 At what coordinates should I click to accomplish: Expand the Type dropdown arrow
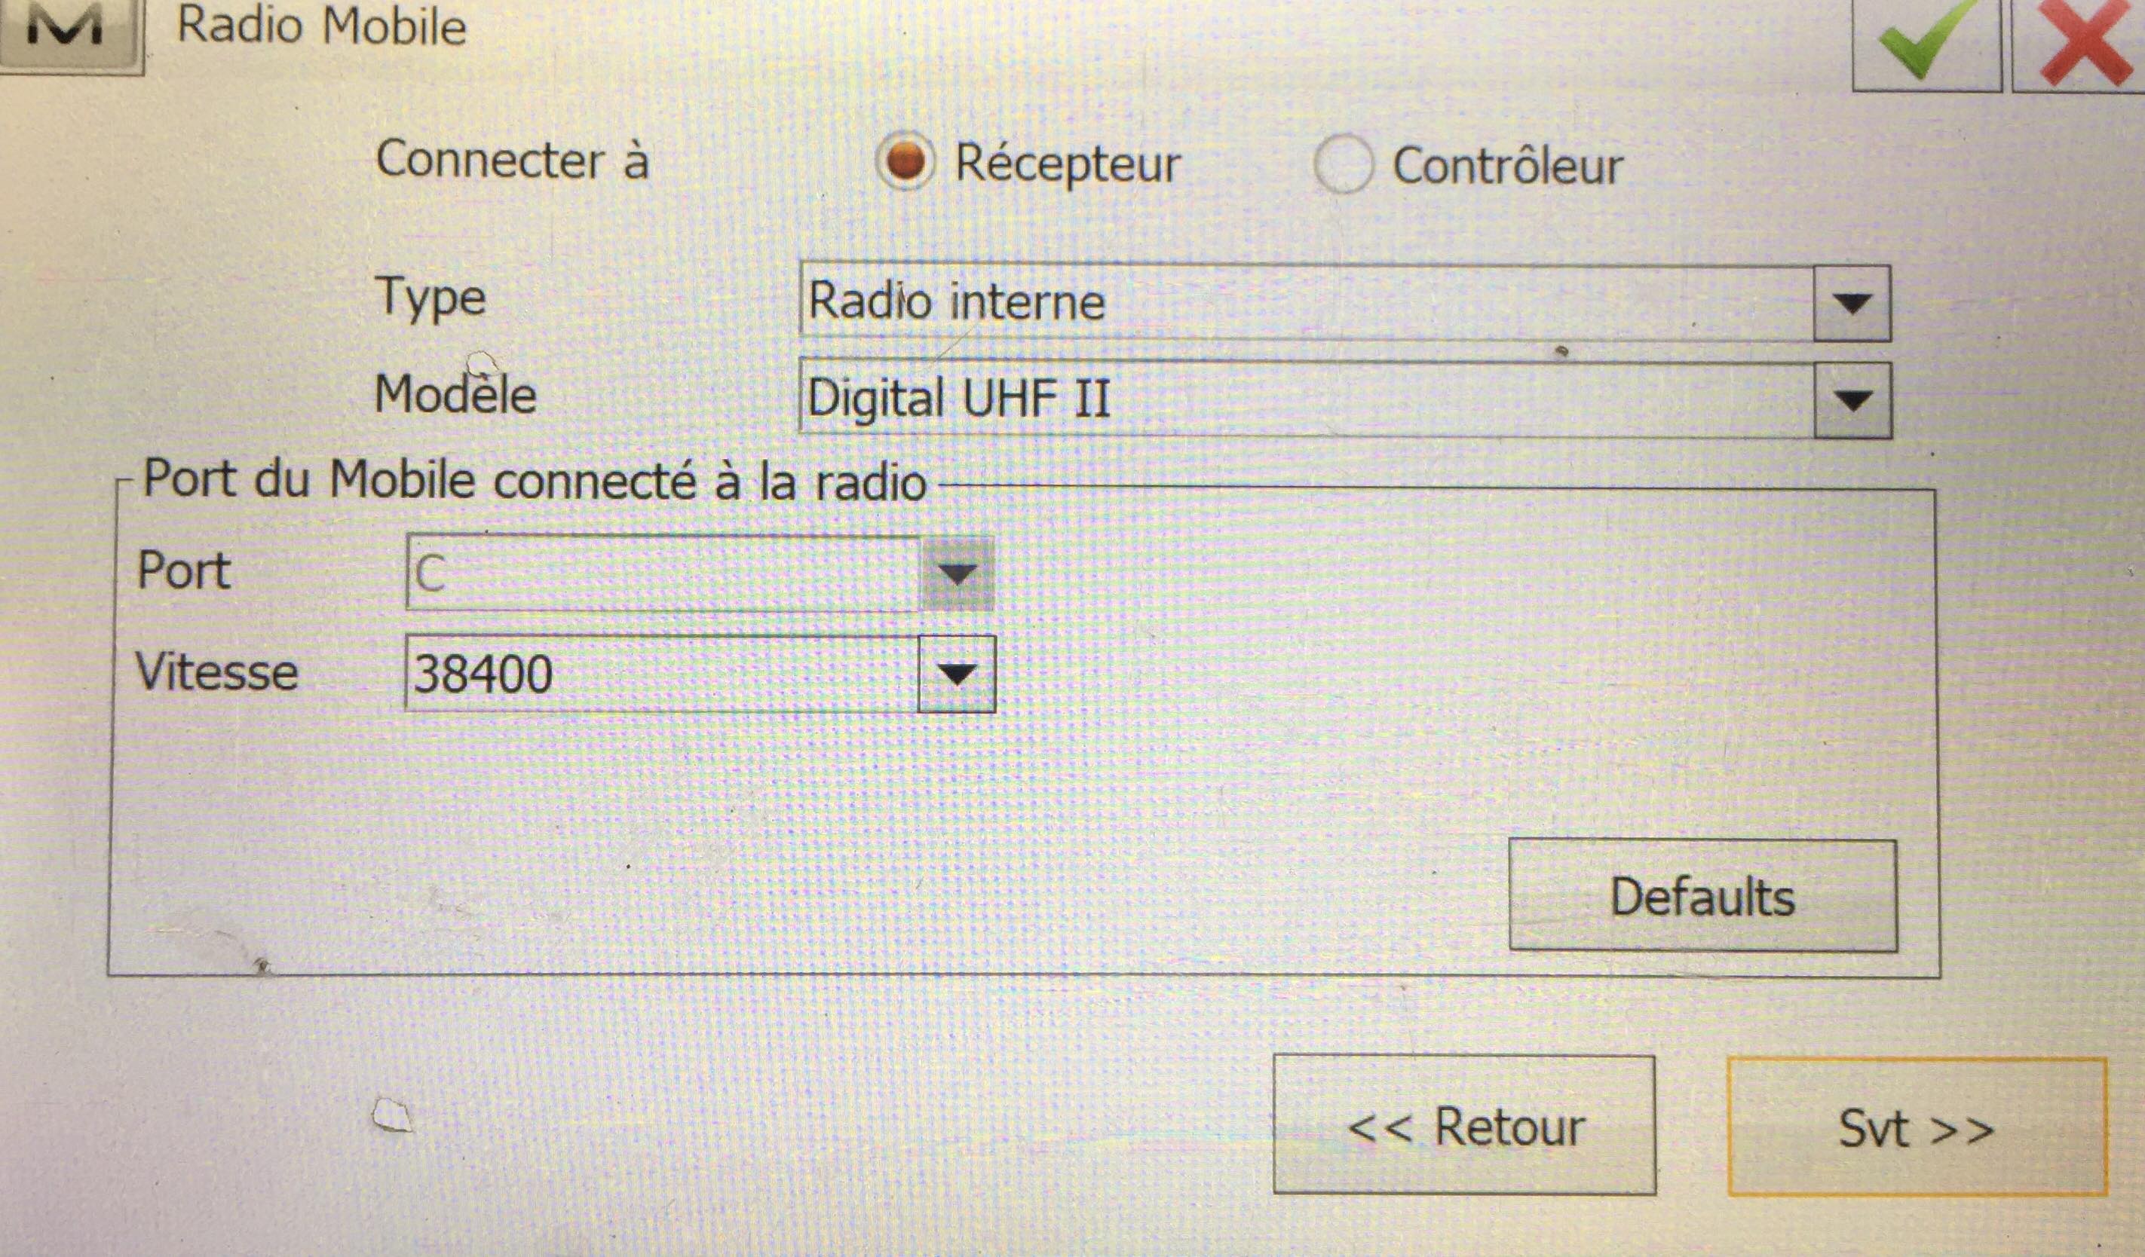(1852, 304)
